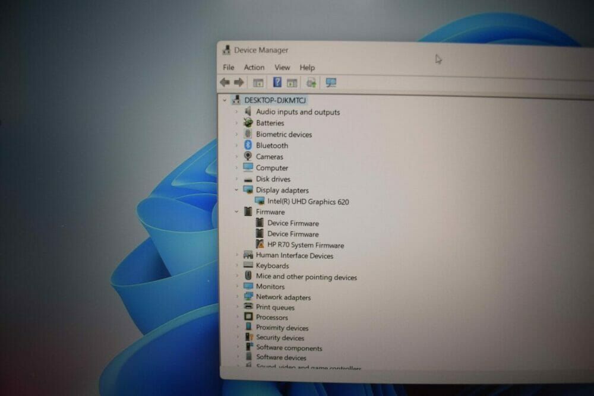The height and width of the screenshot is (396, 594).
Task: Select the Network adapters label
Action: [283, 297]
